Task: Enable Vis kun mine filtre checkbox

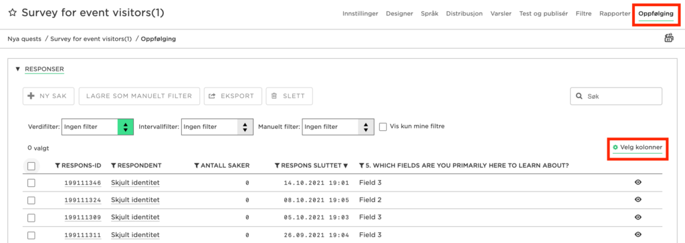Action: 383,127
